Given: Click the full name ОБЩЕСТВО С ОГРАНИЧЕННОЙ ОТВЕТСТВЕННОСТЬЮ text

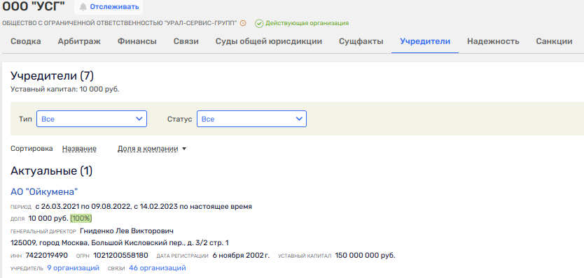Looking at the screenshot, I should (120, 23).
